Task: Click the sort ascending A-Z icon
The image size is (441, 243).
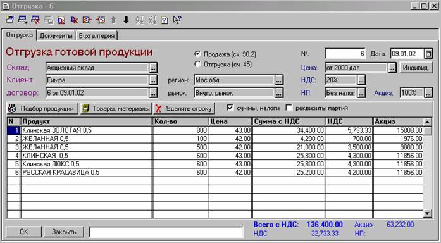Action: click(x=139, y=20)
